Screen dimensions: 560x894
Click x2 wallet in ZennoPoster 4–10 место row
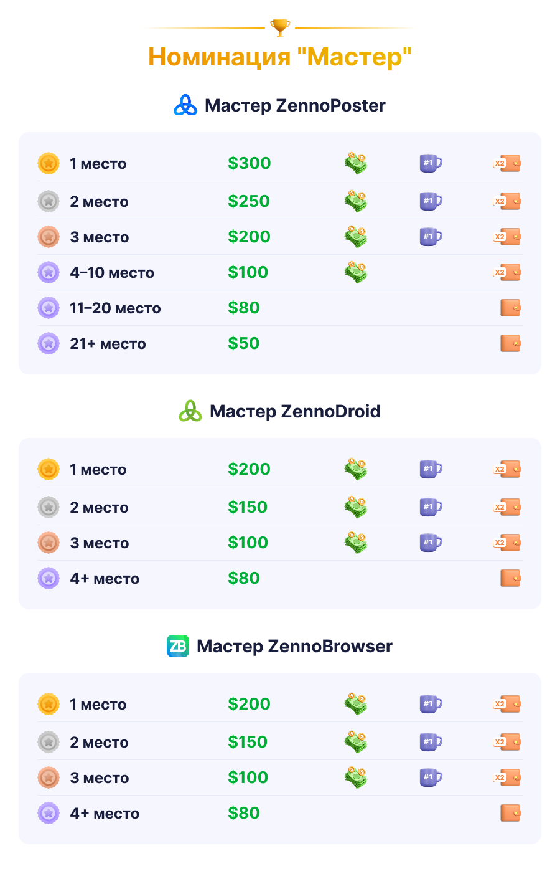click(x=507, y=272)
